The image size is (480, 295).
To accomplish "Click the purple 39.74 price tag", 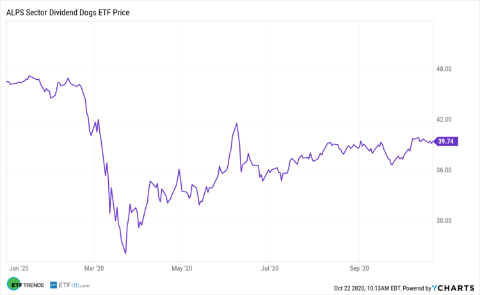I will 445,142.
